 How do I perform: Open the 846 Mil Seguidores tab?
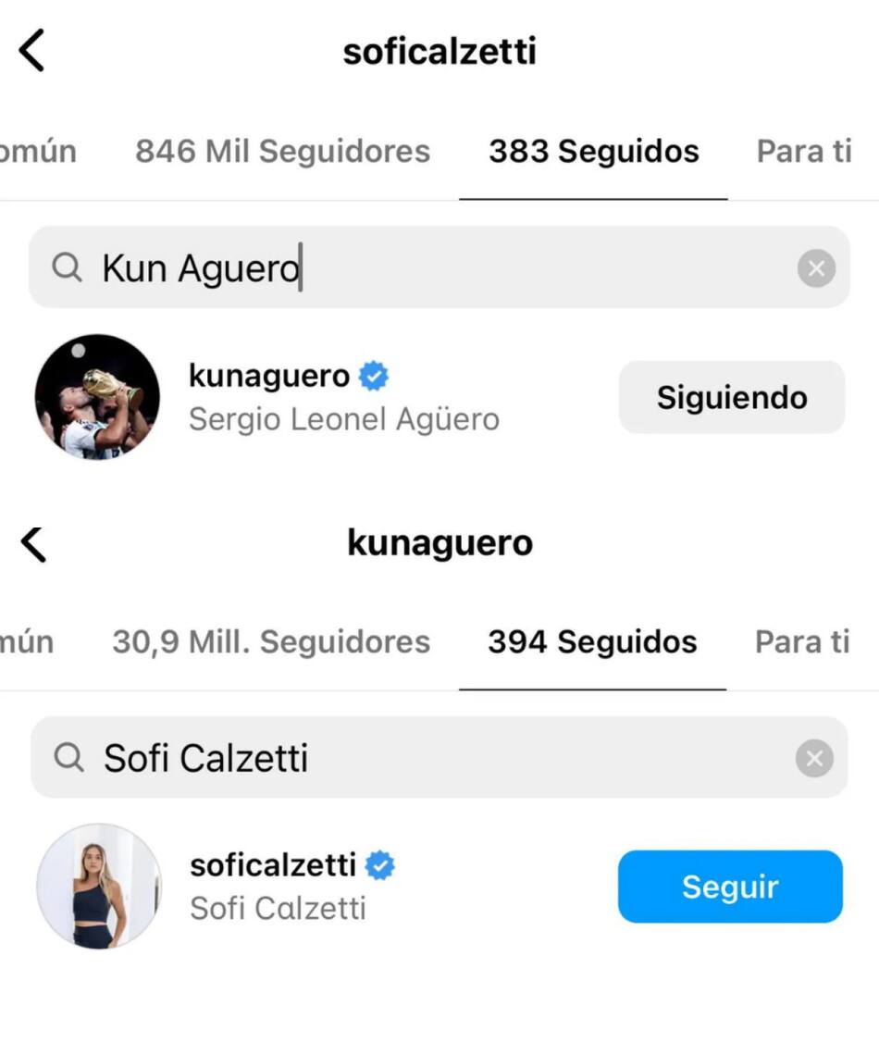tap(282, 152)
